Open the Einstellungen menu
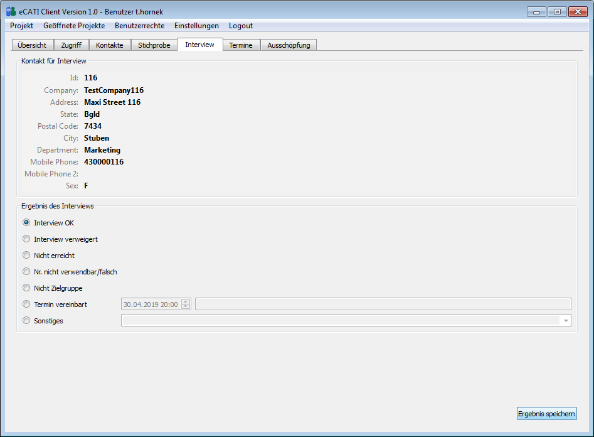Screen dimensions: 594x437 196,26
